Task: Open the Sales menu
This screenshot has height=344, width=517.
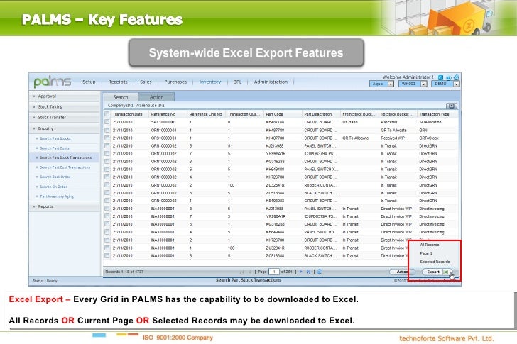Action: pyautogui.click(x=146, y=82)
